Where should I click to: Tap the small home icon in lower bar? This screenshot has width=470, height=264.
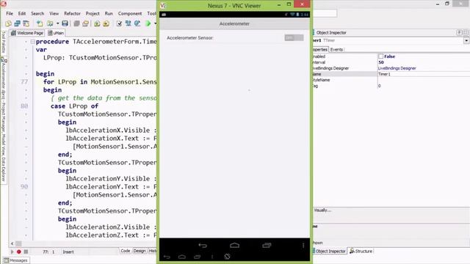(181, 257)
